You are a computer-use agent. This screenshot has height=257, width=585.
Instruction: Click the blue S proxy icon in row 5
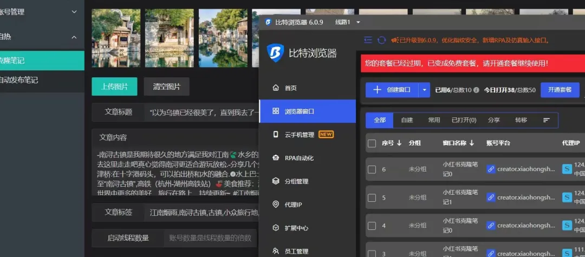pos(567,197)
